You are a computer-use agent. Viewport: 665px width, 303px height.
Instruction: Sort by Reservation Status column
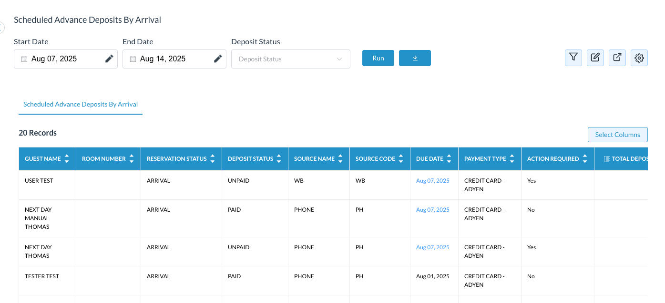(x=212, y=159)
